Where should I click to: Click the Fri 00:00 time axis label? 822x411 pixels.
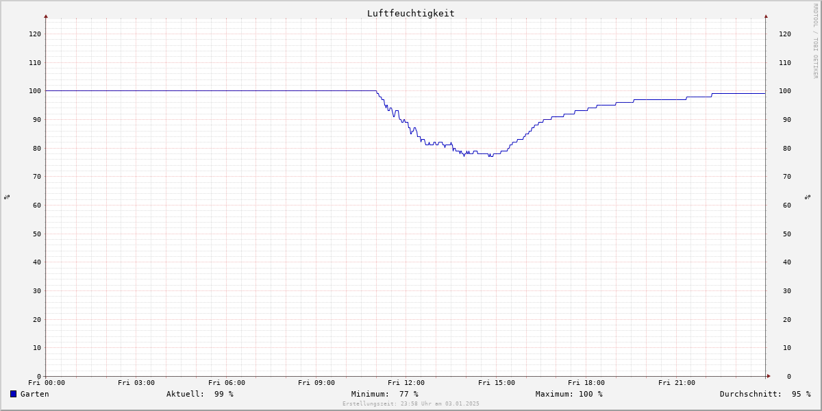47,383
